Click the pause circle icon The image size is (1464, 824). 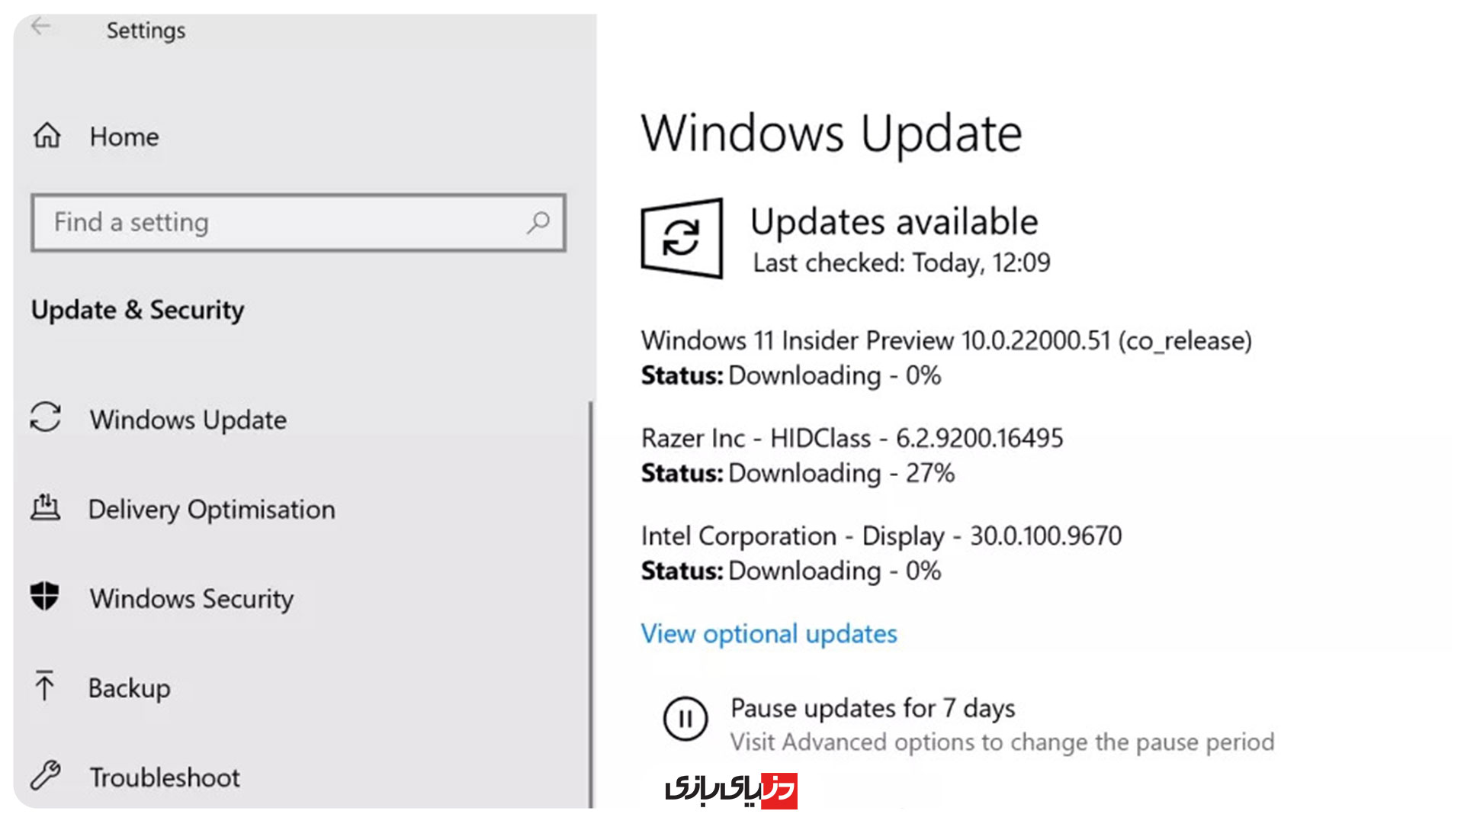(685, 718)
